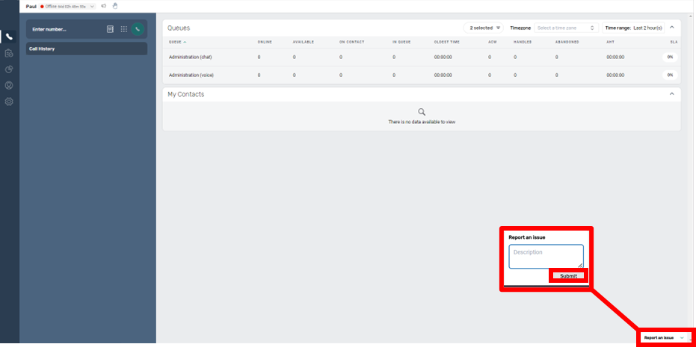The height and width of the screenshot is (347, 696).
Task: Open Call History
Action: coord(87,49)
